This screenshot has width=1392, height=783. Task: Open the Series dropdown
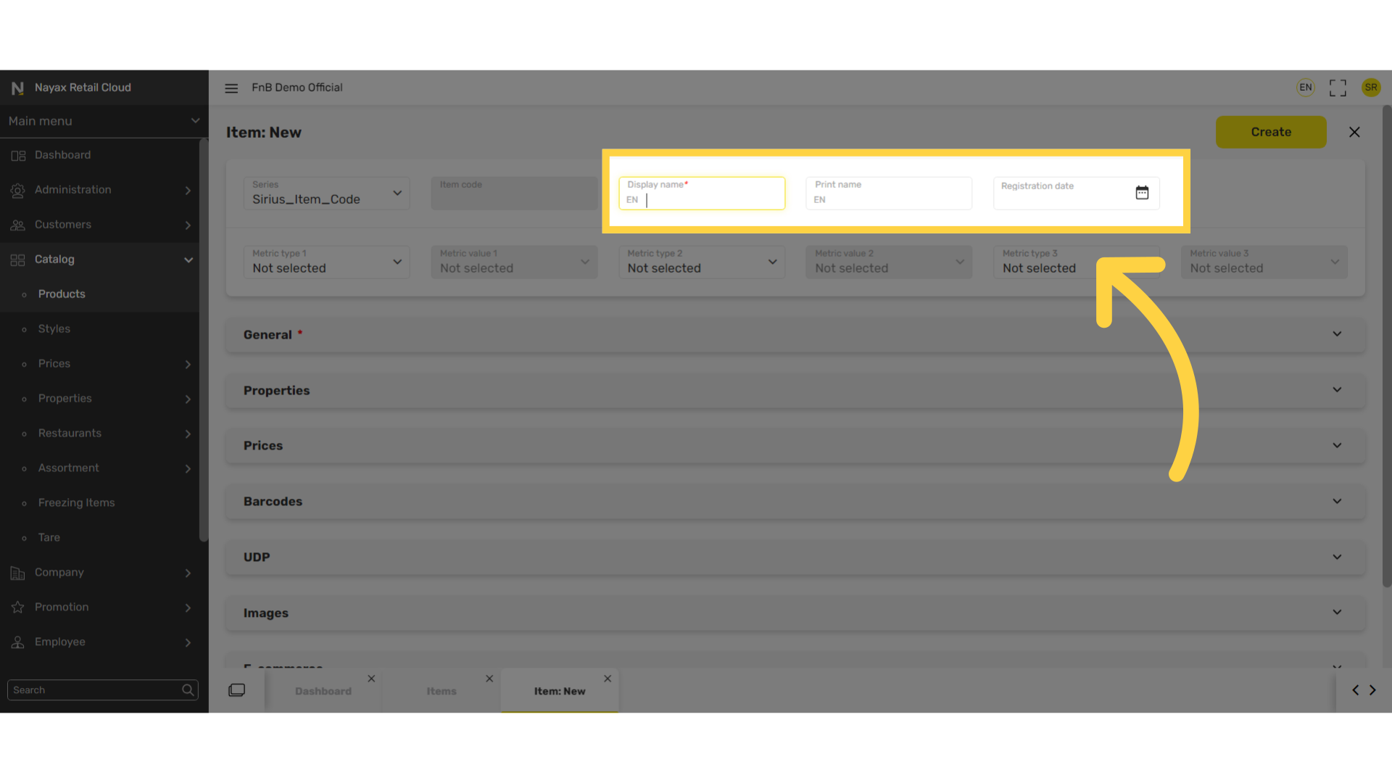click(326, 194)
